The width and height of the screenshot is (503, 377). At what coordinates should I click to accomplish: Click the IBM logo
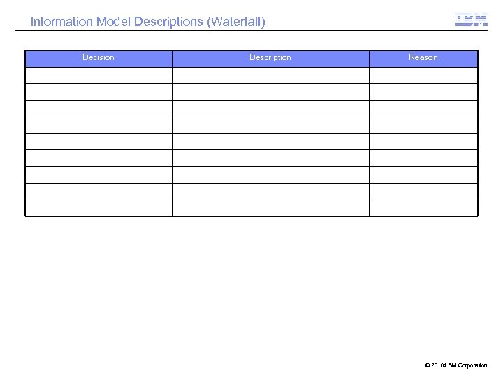pos(472,19)
